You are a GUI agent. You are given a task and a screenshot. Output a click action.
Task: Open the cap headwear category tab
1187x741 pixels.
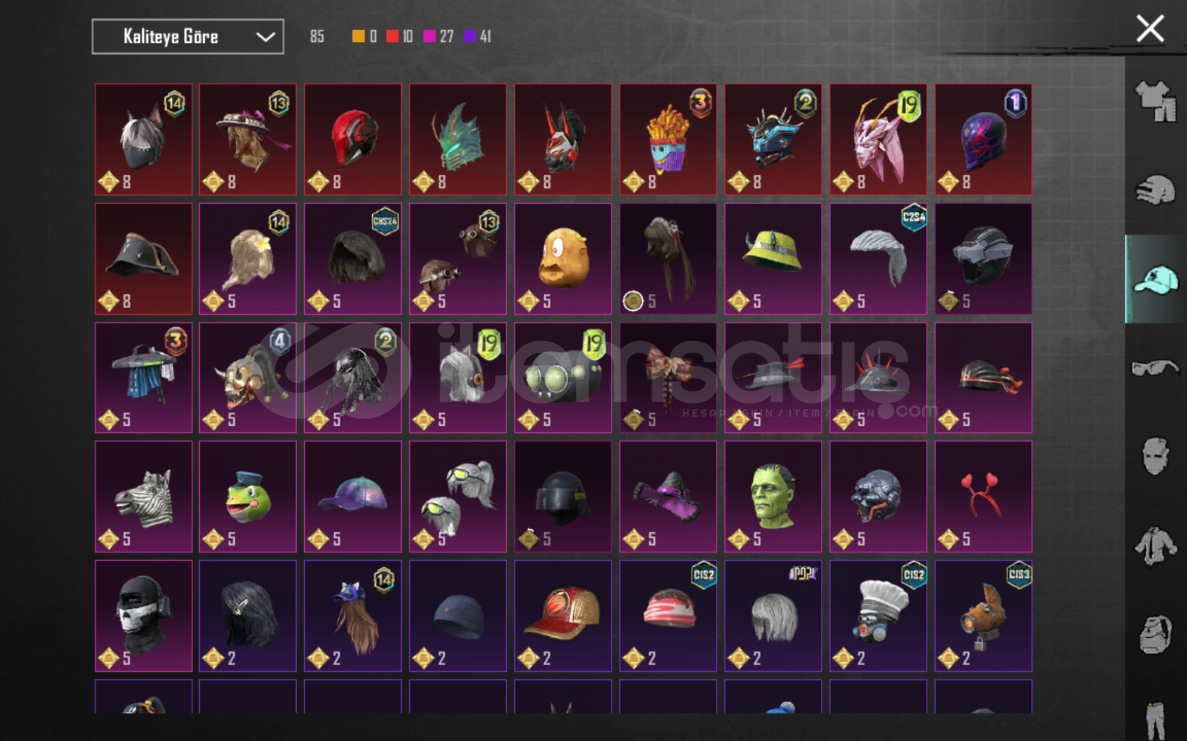point(1155,279)
